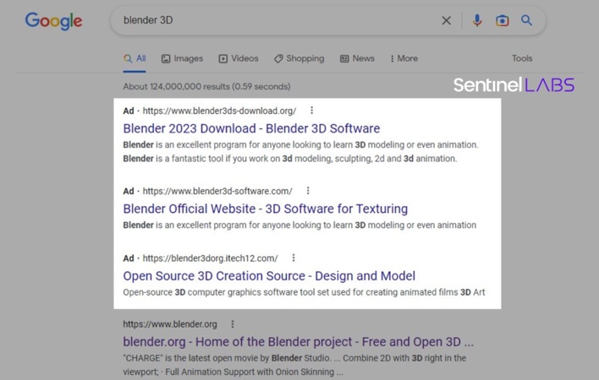The image size is (599, 380).
Task: Click the https://blender3dorg.itech12.com/ URL text
Action: tap(210, 258)
